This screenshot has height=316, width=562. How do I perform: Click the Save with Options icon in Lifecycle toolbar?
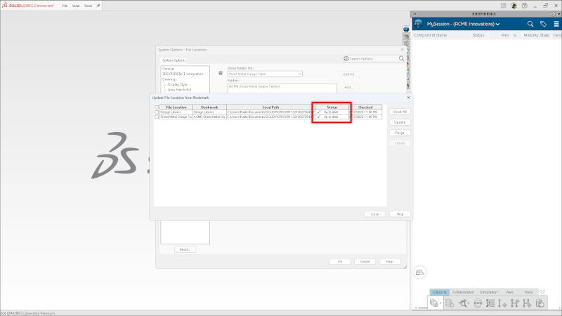(433, 303)
